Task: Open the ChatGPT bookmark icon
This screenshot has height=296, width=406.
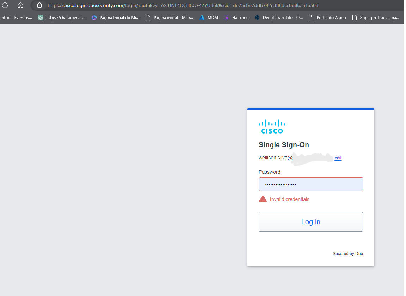Action: click(40, 17)
